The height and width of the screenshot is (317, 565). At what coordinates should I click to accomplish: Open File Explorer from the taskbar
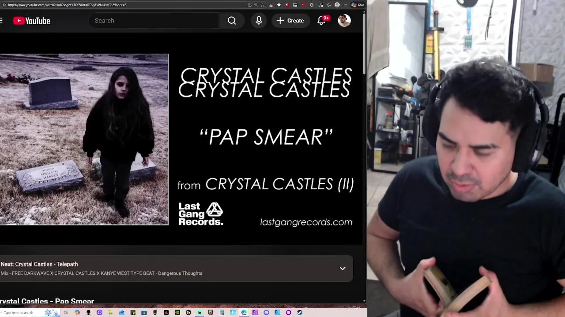point(110,313)
